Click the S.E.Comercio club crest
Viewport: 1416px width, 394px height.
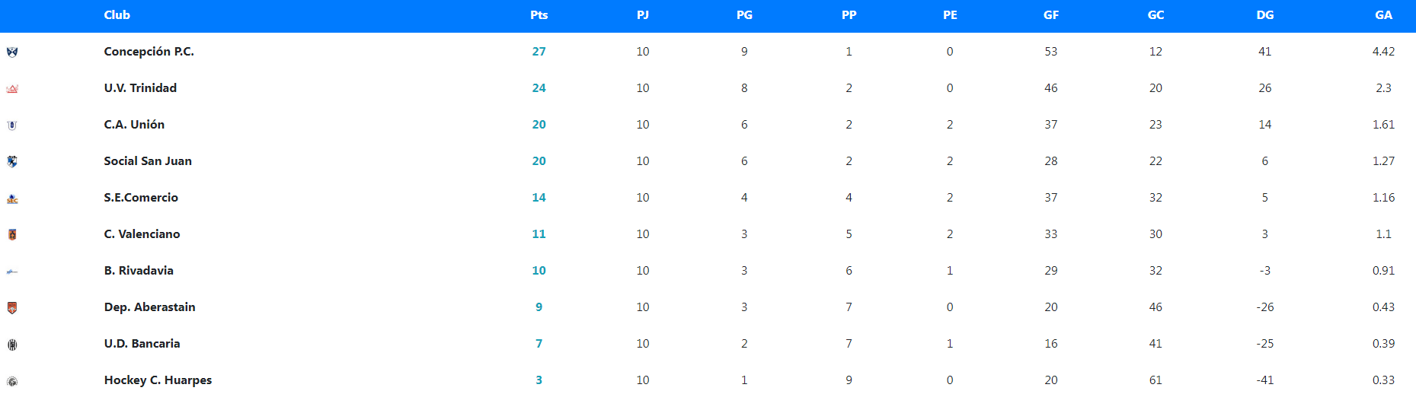point(12,198)
